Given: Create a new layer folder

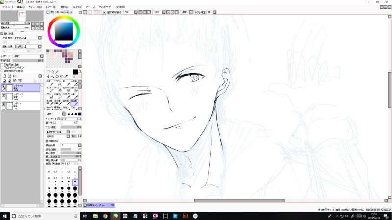Looking at the screenshot, I should pos(15,76).
